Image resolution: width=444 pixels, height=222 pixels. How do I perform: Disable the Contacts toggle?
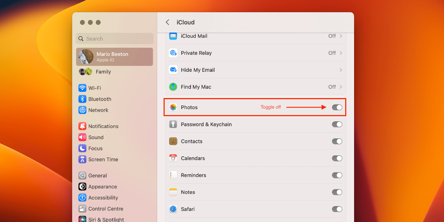click(337, 141)
